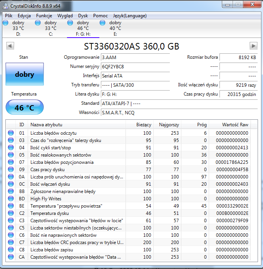
Task: Click the power-on hours 20315 godzin
Action: [239, 94]
